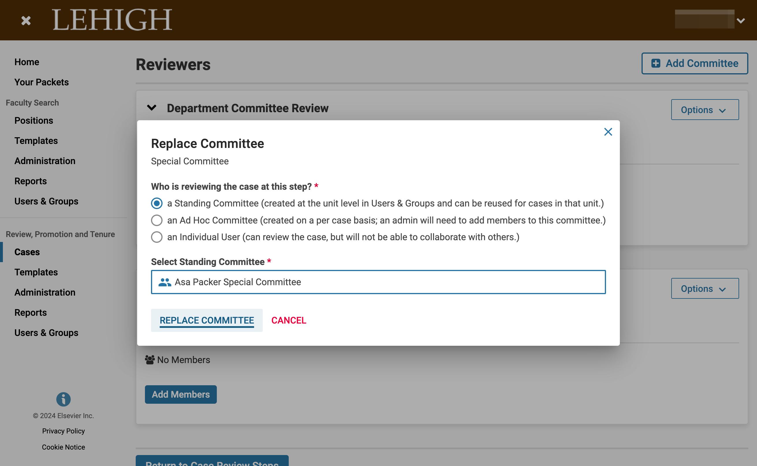Viewport: 757px width, 466px height.
Task: Open Cases under Review, Promotion and Tenure
Action: [x=27, y=252]
